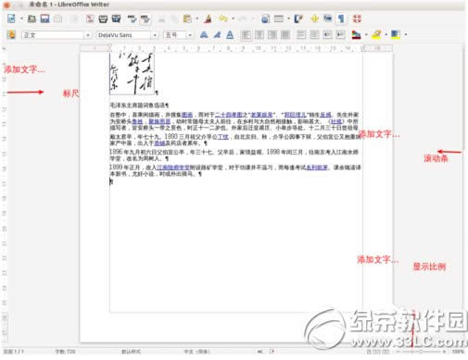Undo the last action
The height and width of the screenshot is (360, 468).
click(223, 19)
